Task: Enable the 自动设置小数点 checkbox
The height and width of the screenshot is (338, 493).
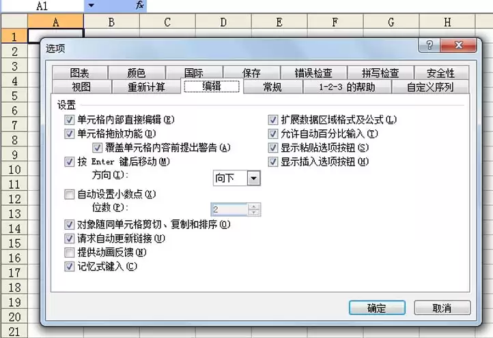Action: point(69,194)
